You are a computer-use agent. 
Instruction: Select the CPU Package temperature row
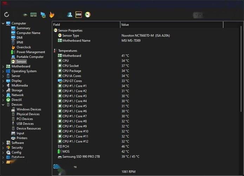coord(72,71)
